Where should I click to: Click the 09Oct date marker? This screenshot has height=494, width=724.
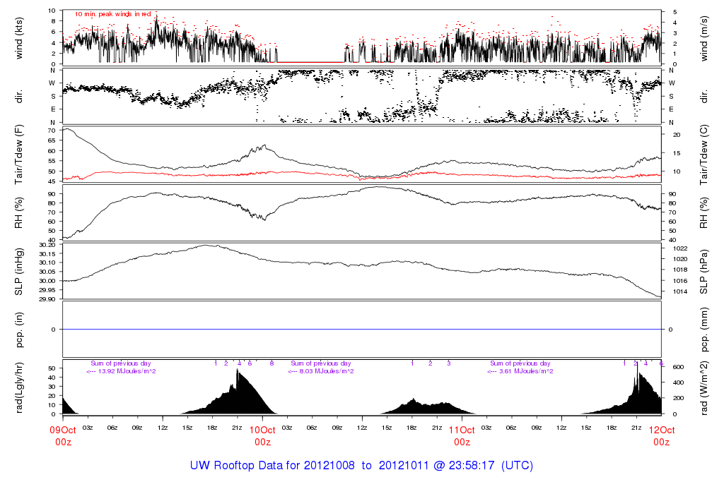coord(62,429)
